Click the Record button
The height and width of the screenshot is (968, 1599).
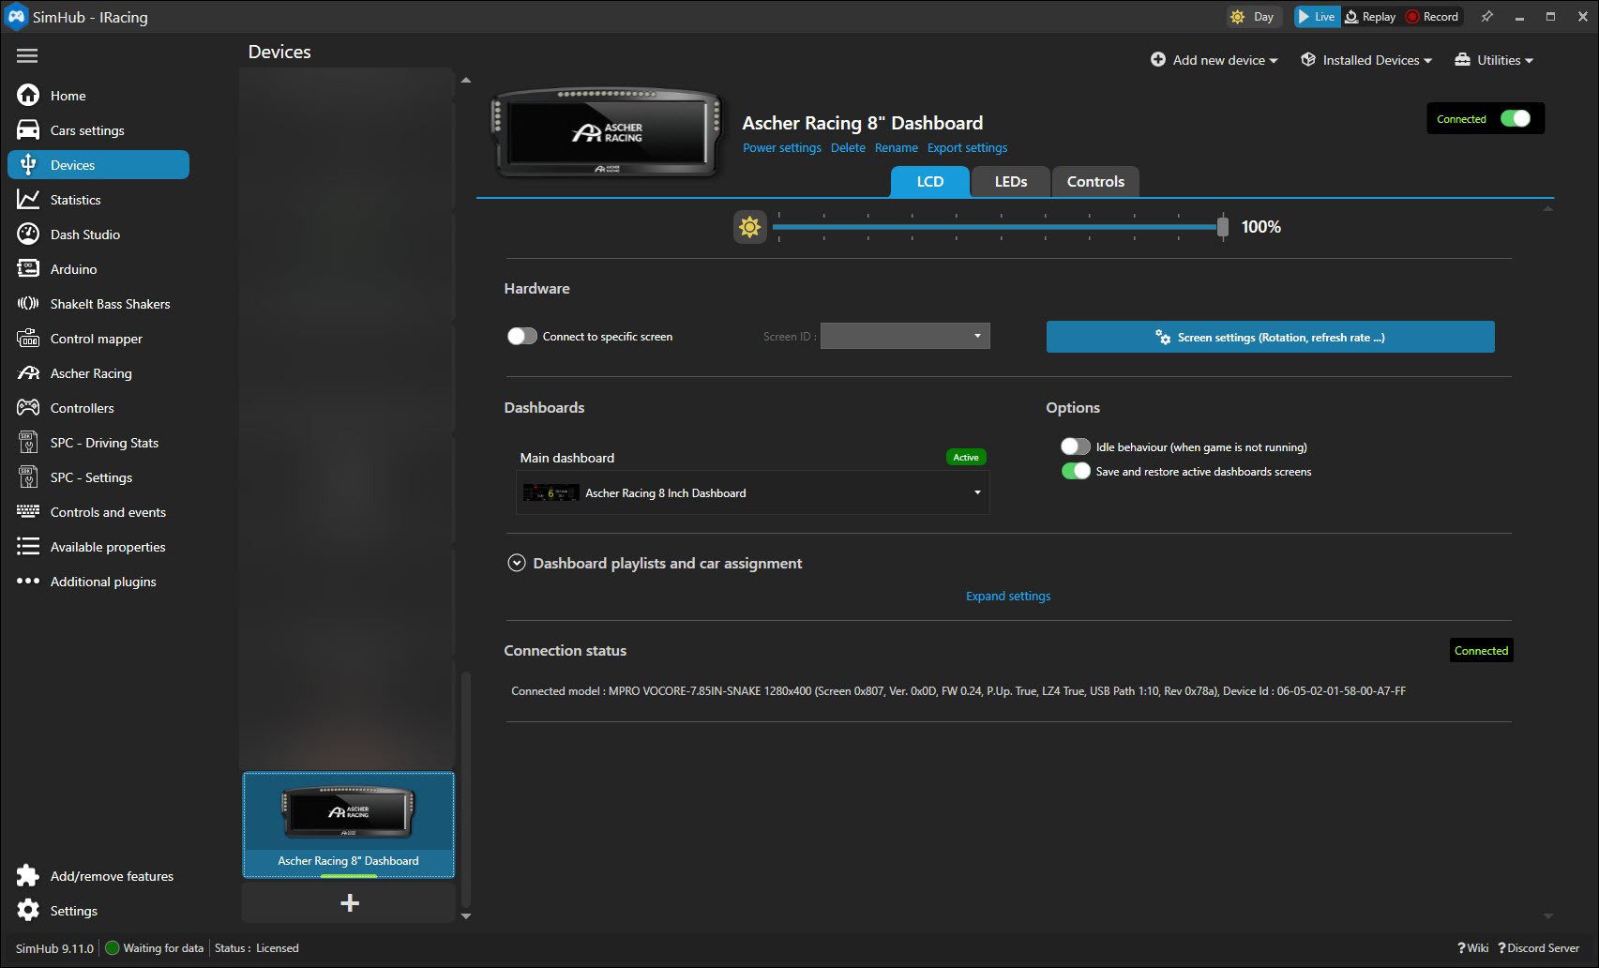(1432, 17)
